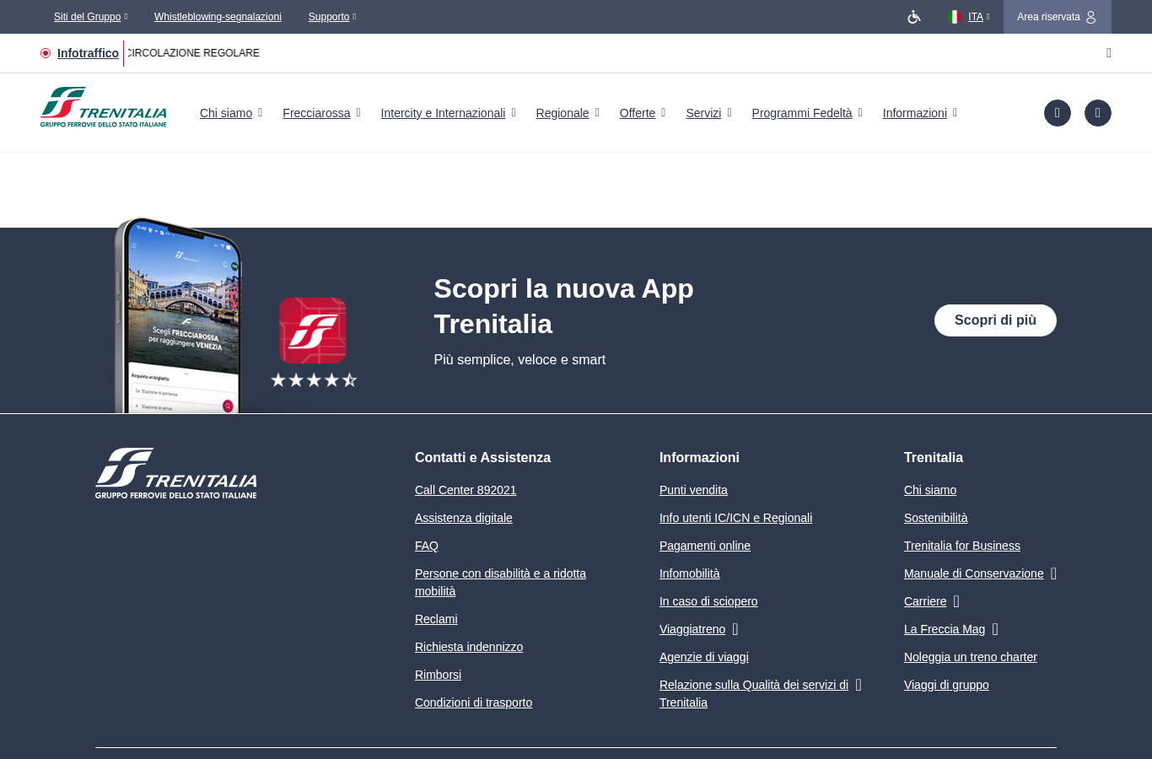Click the user profile icon in Area riservata
Viewport: 1152px width, 759px height.
click(1090, 17)
